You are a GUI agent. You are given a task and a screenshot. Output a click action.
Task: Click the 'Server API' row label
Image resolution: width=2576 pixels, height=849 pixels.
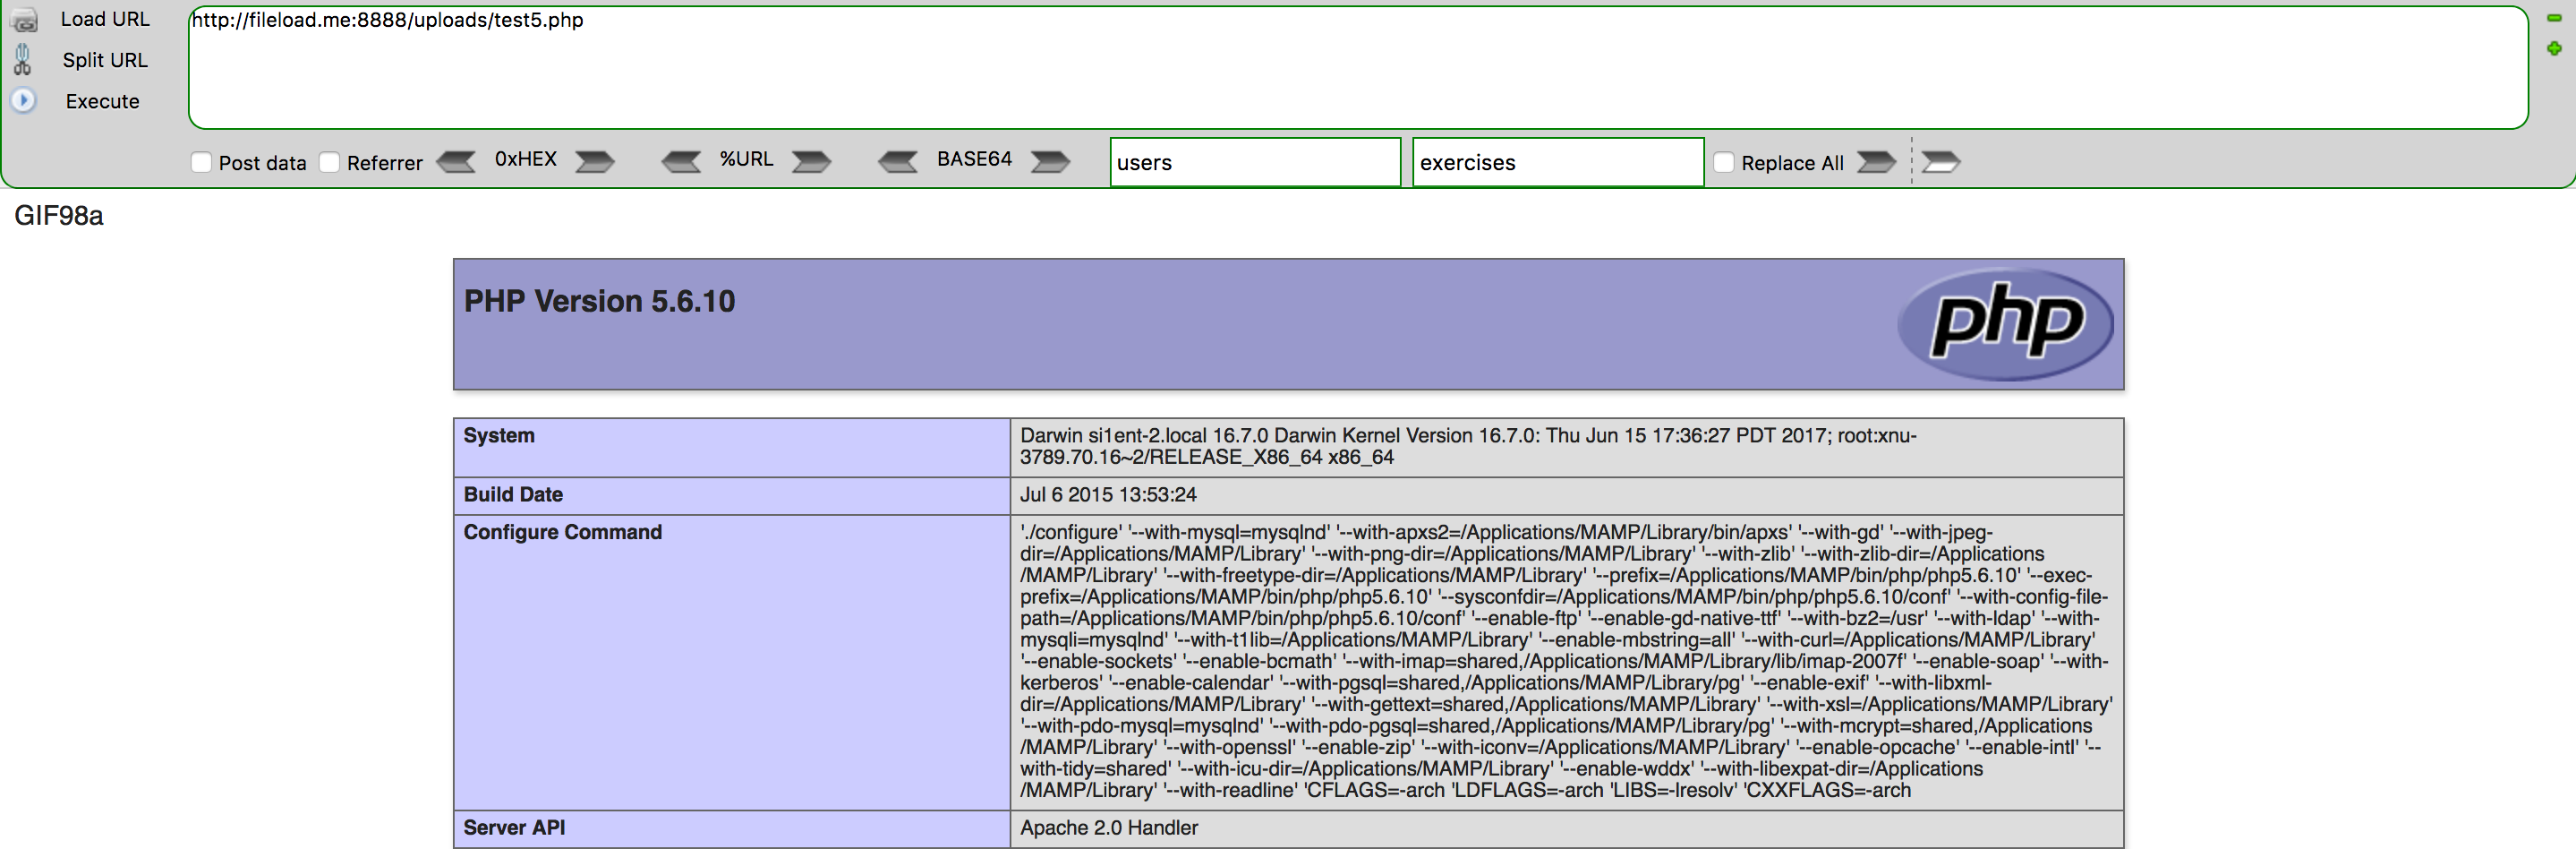pos(514,827)
